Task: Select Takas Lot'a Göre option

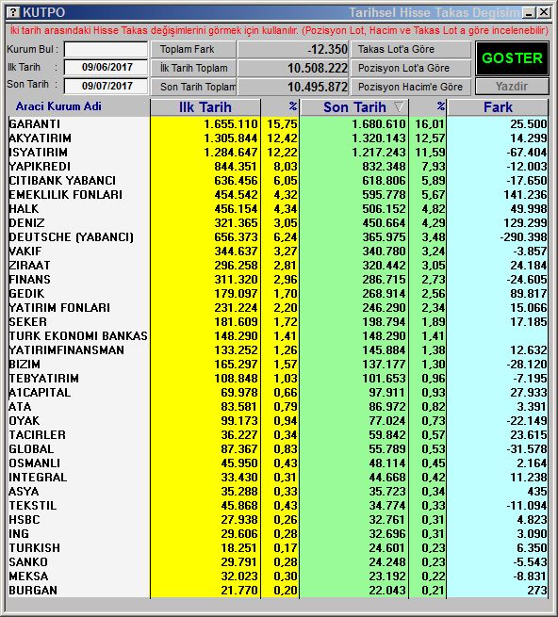Action: (x=411, y=50)
